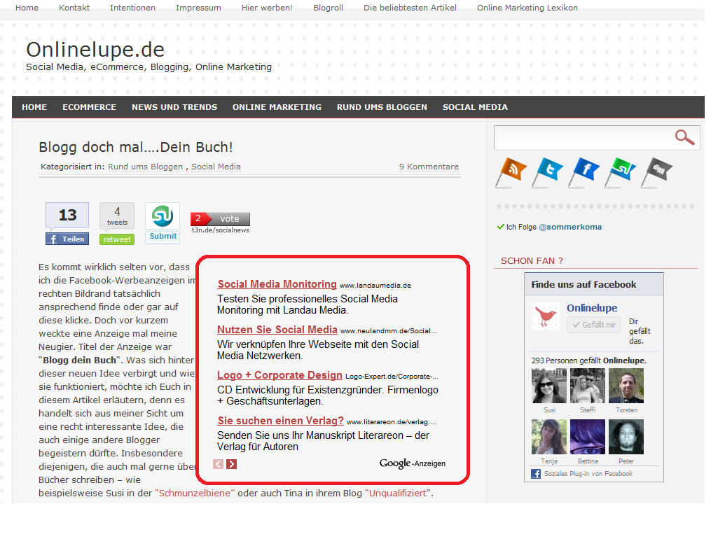
Task: Share the article via Facebook Teilen
Action: click(67, 239)
